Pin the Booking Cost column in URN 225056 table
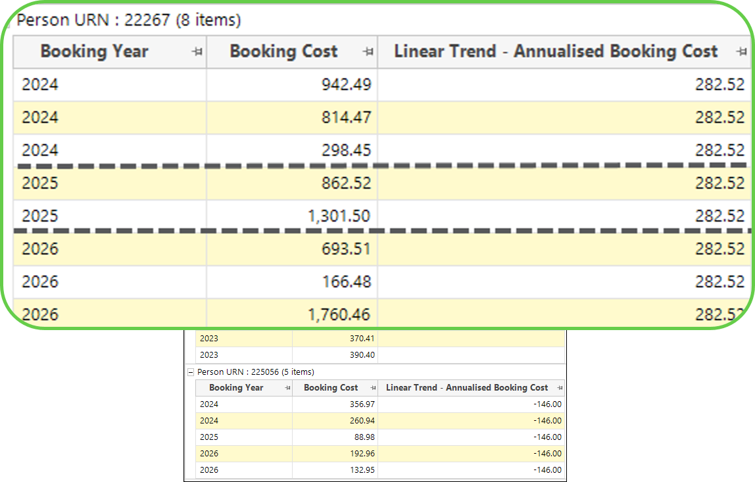This screenshot has width=755, height=482. coord(373,387)
